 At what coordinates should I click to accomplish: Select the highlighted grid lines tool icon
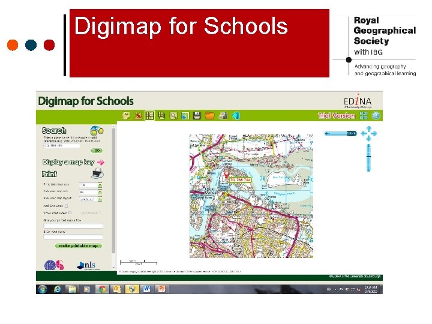[150, 116]
